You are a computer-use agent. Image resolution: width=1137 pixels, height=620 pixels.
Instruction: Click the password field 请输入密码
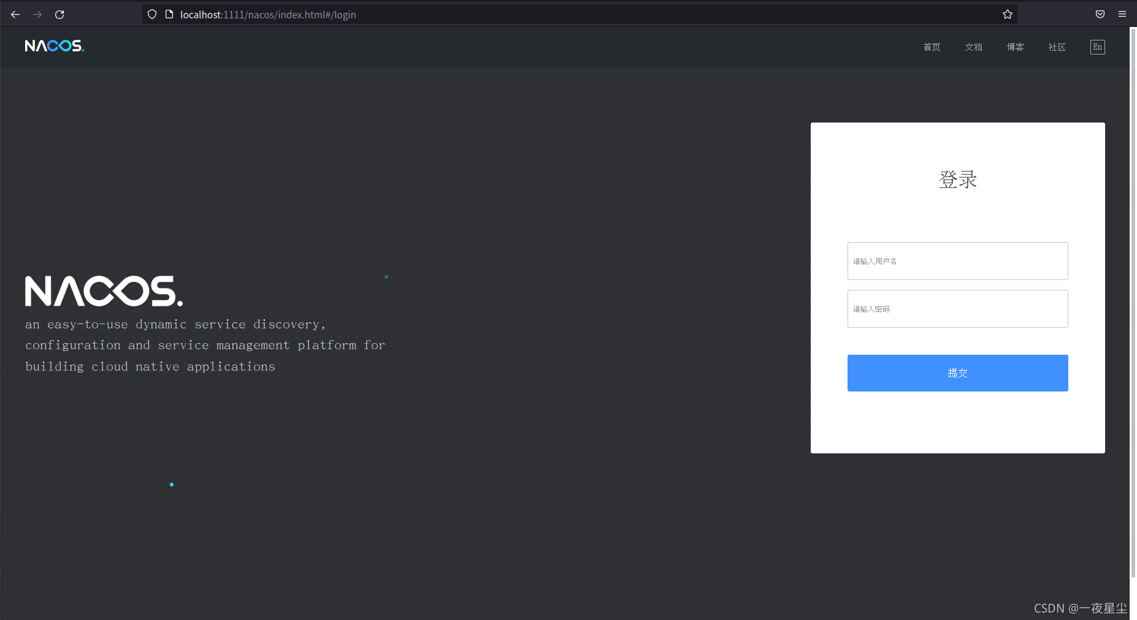pyautogui.click(x=958, y=309)
